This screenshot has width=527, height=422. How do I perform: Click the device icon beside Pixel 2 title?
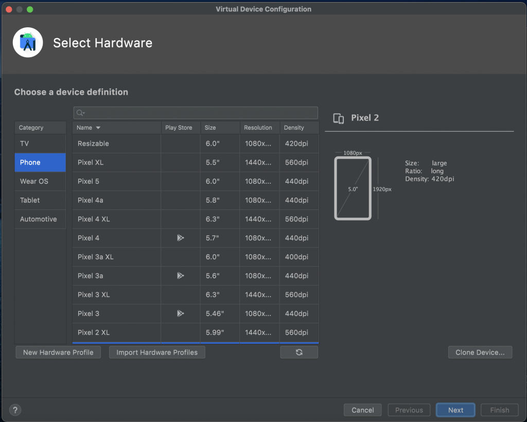point(339,118)
